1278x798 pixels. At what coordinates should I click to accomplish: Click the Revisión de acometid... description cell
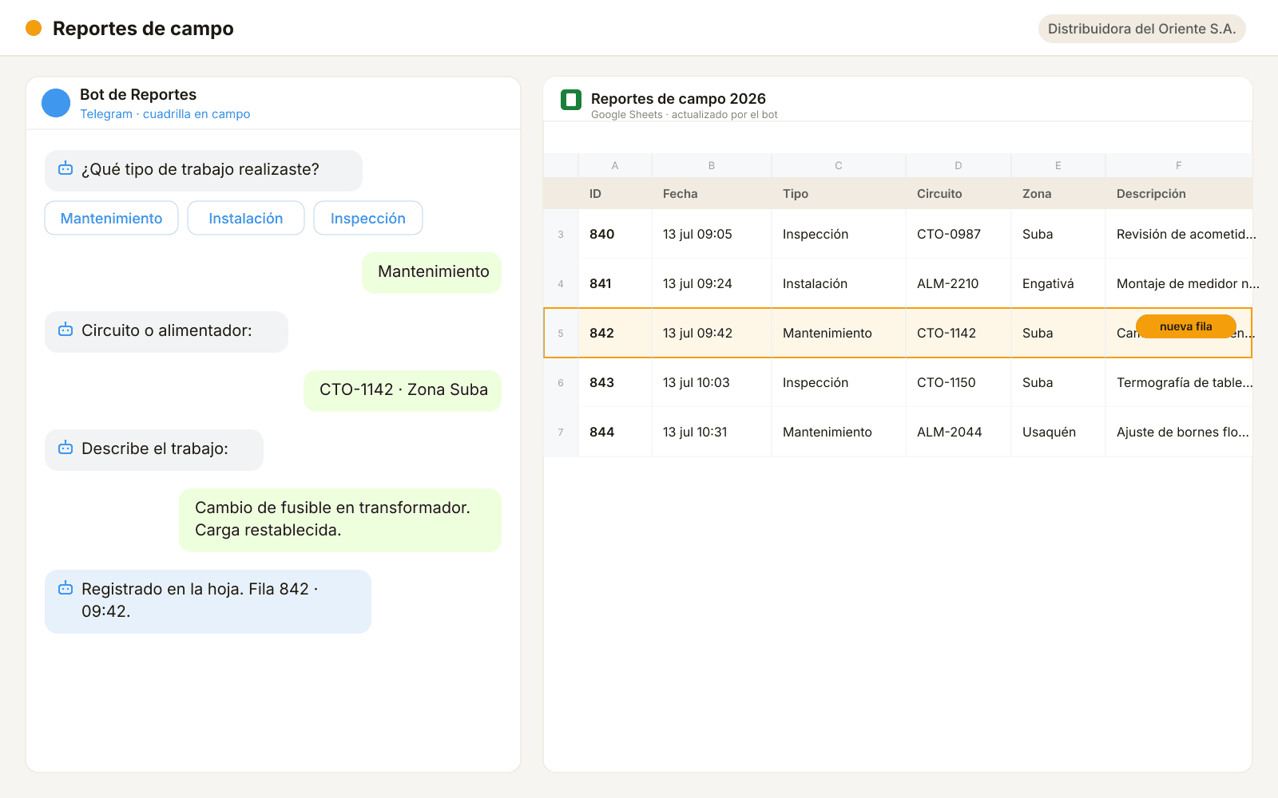coord(1179,234)
